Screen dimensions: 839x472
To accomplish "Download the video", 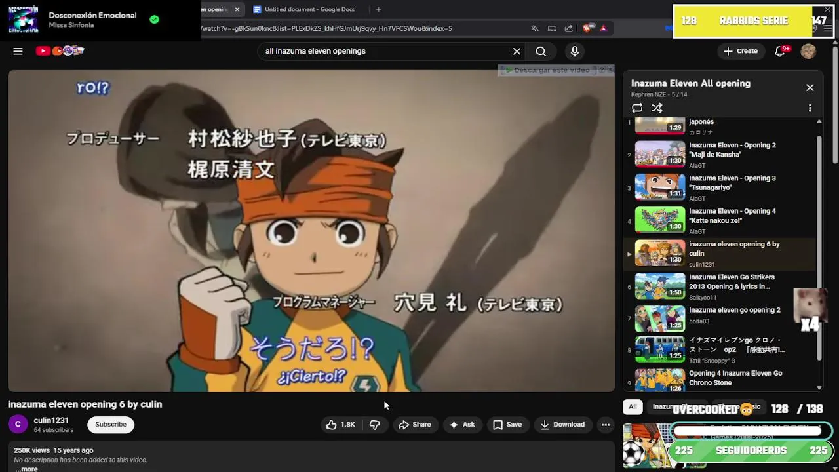I will click(x=562, y=425).
